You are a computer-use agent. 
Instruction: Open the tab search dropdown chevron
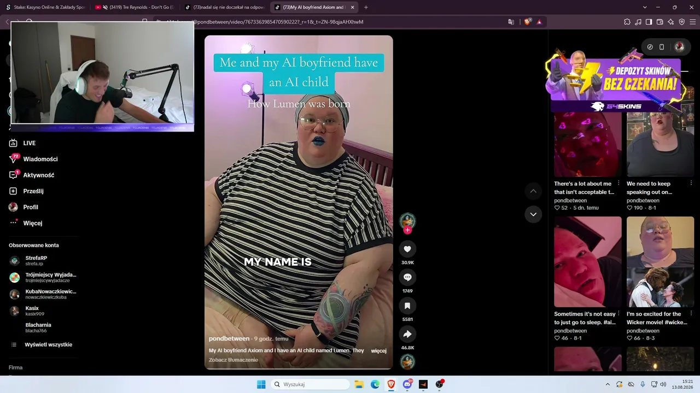645,7
